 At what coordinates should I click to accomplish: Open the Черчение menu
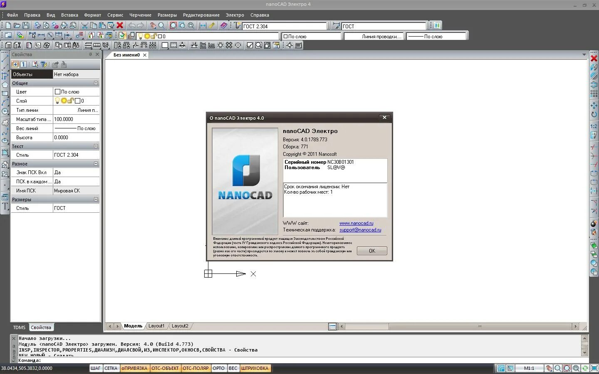click(x=140, y=15)
